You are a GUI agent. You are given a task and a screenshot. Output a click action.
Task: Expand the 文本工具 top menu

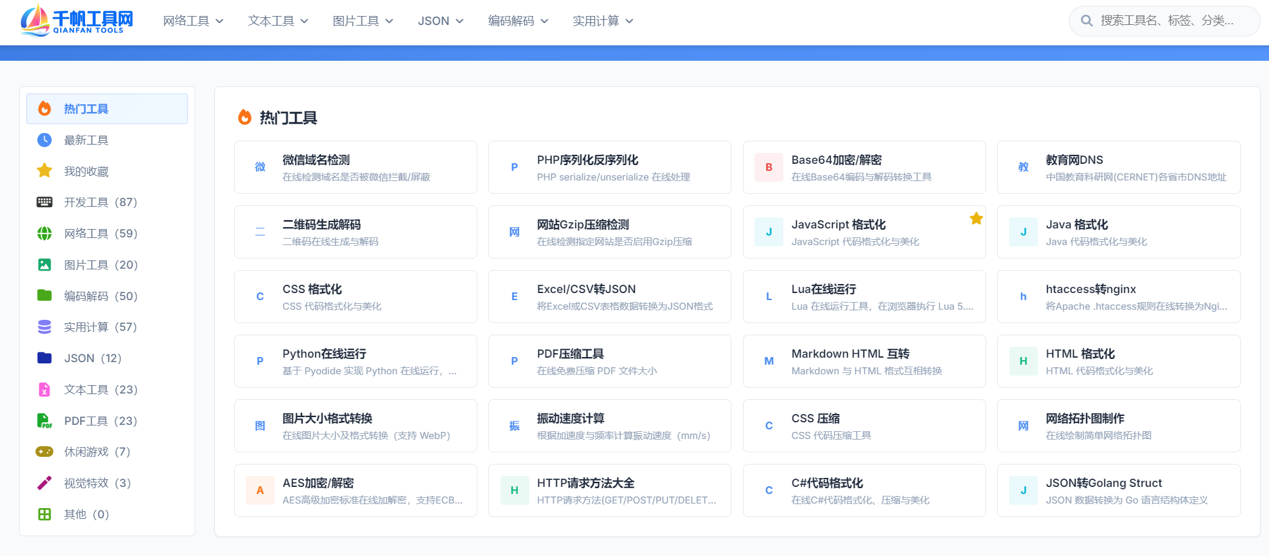[278, 21]
